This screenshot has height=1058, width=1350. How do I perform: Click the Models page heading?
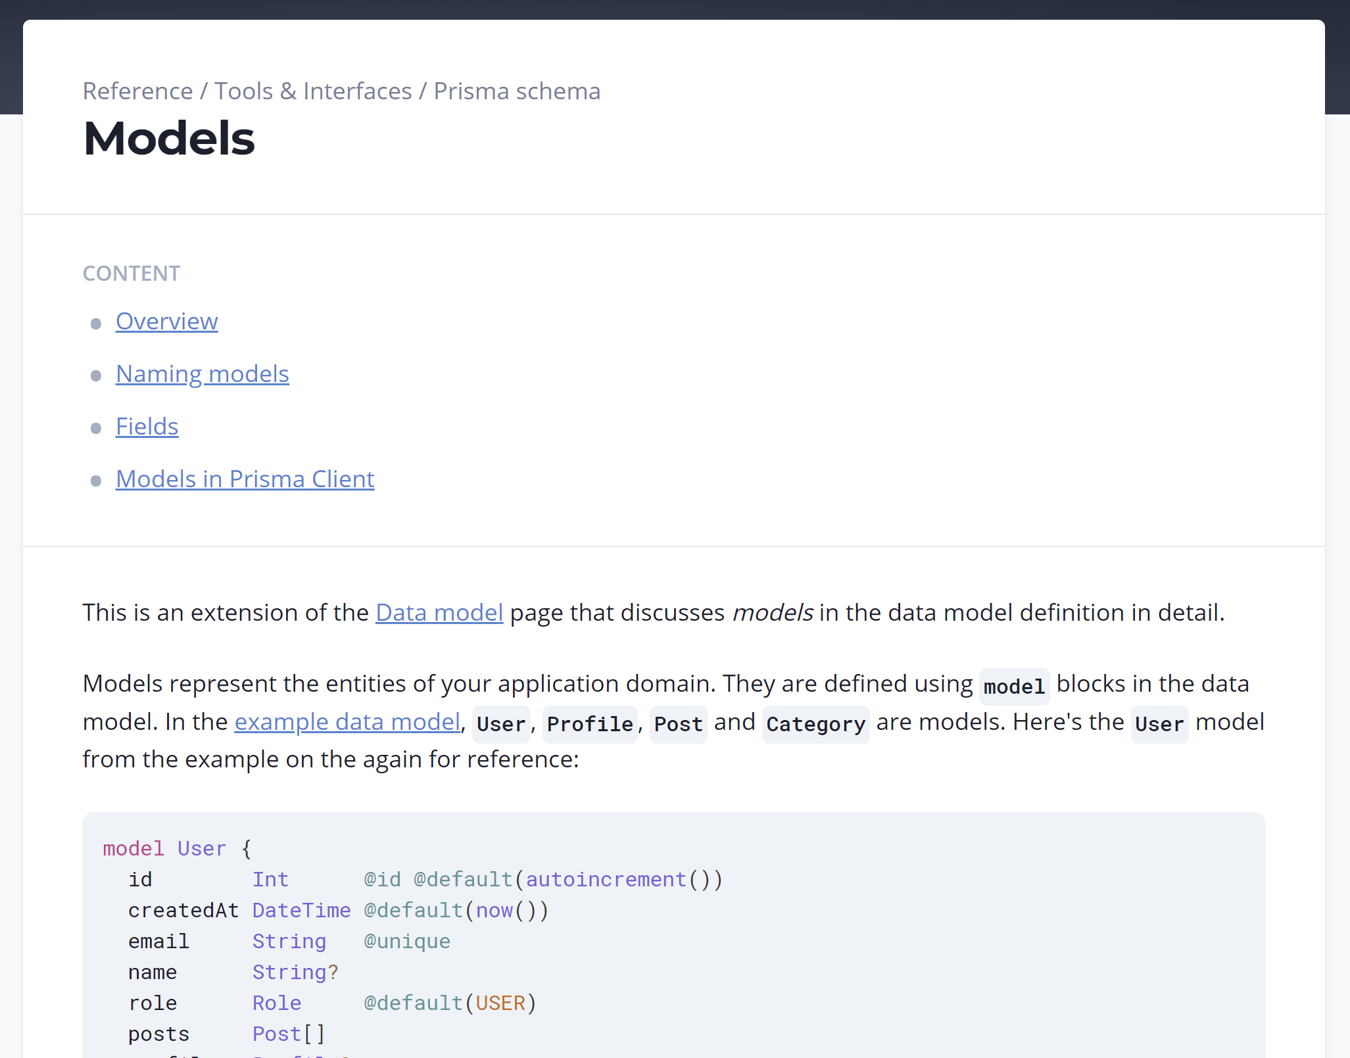pyautogui.click(x=168, y=138)
